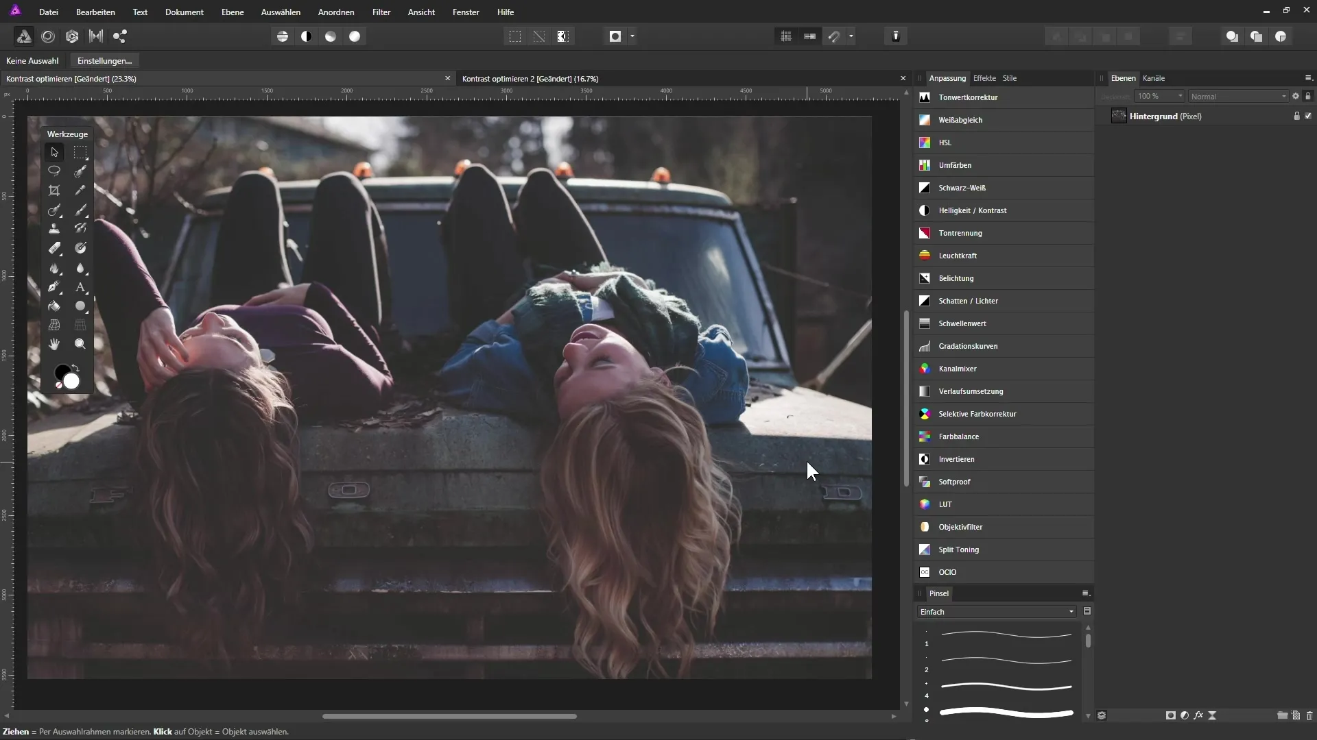This screenshot has height=740, width=1317.
Task: Add a Tonwertkorrektur adjustment
Action: tap(1004, 97)
